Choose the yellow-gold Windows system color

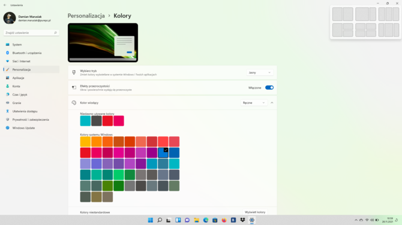(85, 142)
